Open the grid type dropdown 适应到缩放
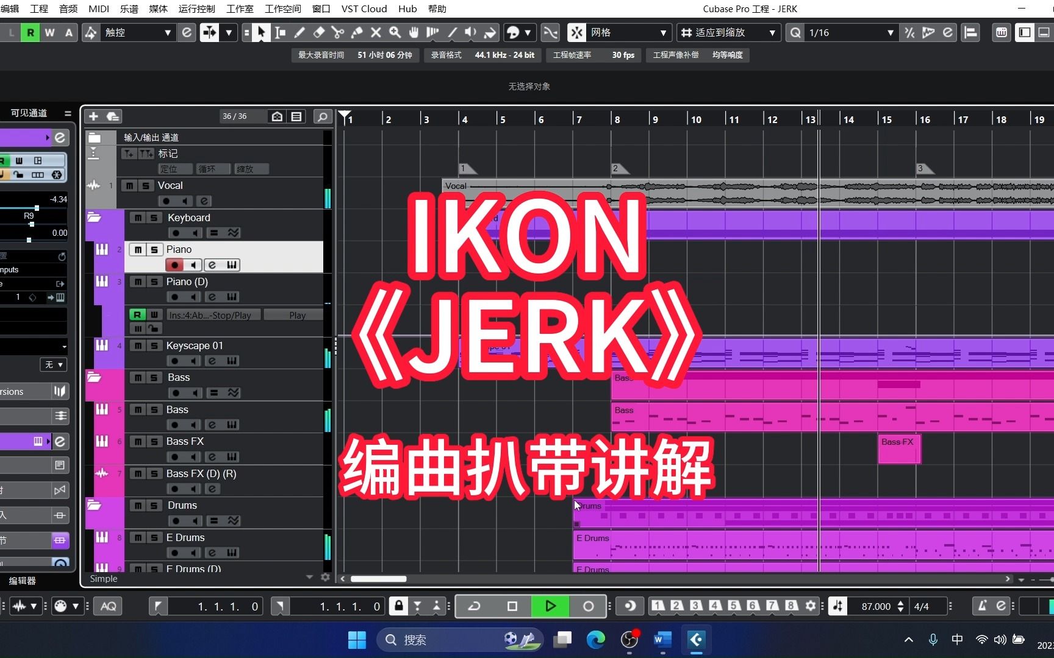This screenshot has width=1054, height=658. point(729,32)
